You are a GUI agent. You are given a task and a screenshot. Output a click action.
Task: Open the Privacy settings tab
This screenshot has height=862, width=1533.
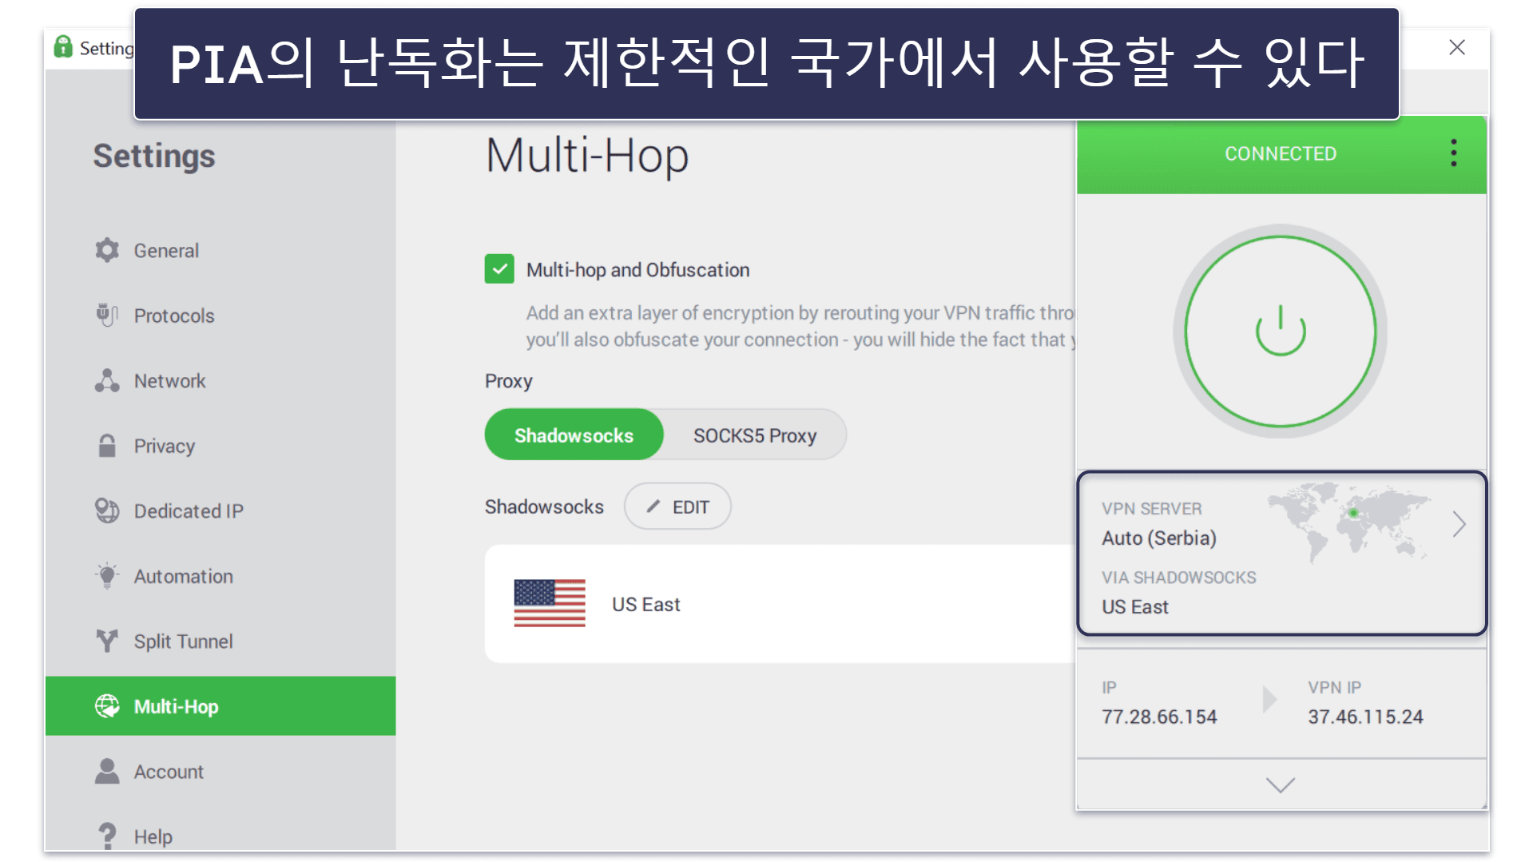[x=220, y=446]
